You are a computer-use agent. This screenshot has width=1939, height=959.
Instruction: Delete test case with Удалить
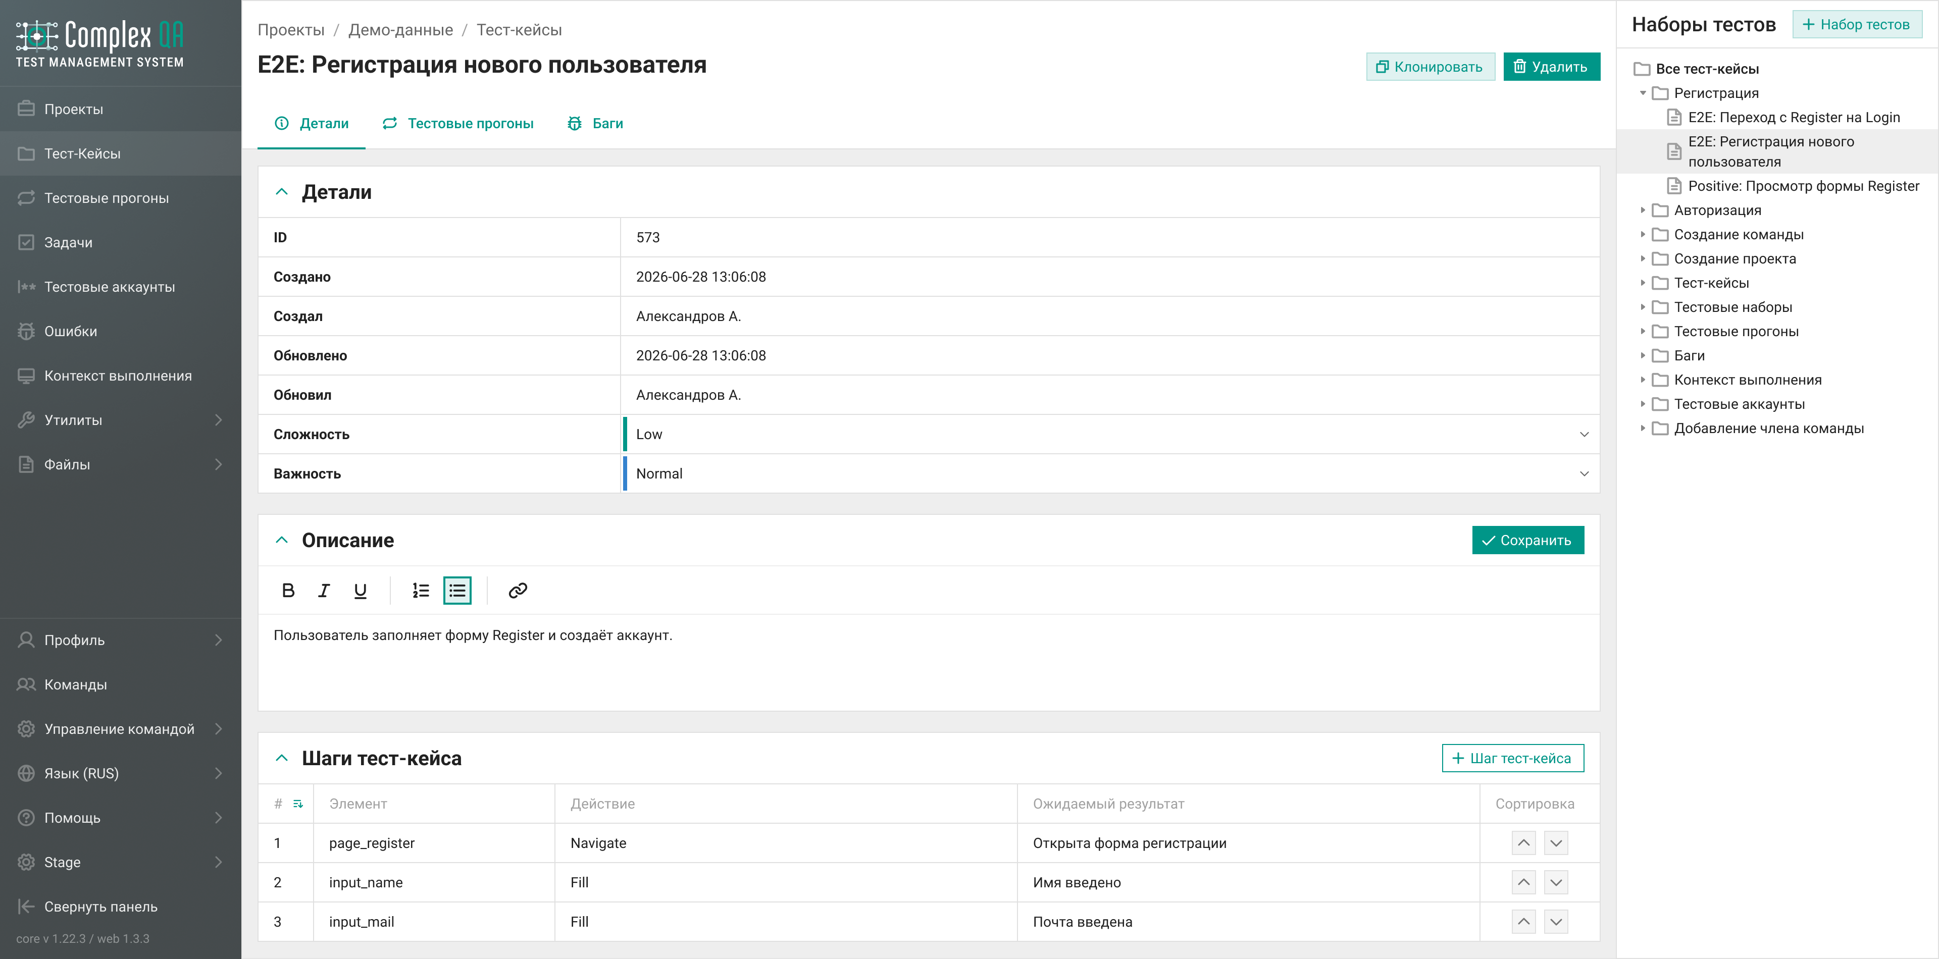tap(1551, 67)
